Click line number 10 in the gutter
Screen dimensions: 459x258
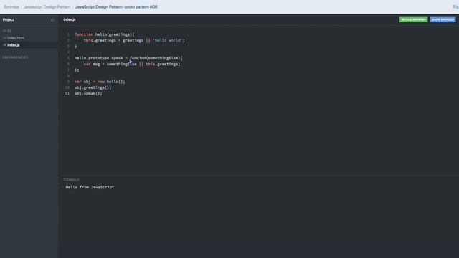[67, 87]
